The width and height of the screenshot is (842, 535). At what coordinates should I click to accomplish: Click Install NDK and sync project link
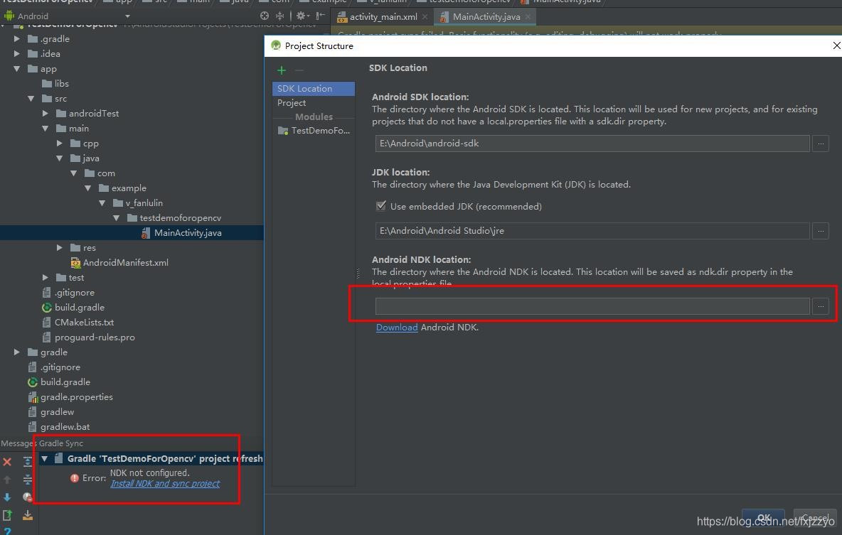click(165, 483)
